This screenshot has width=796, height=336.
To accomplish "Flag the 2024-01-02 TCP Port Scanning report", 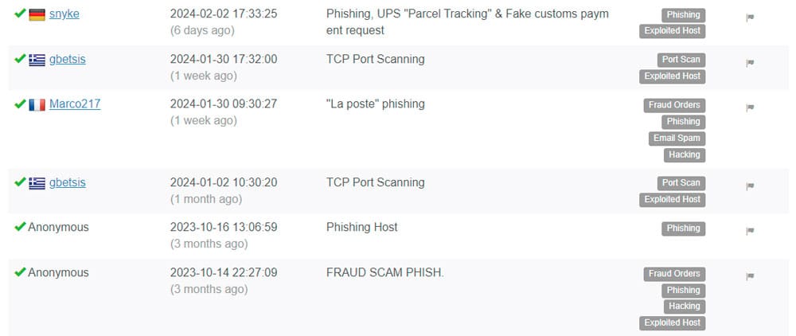I will tap(750, 186).
